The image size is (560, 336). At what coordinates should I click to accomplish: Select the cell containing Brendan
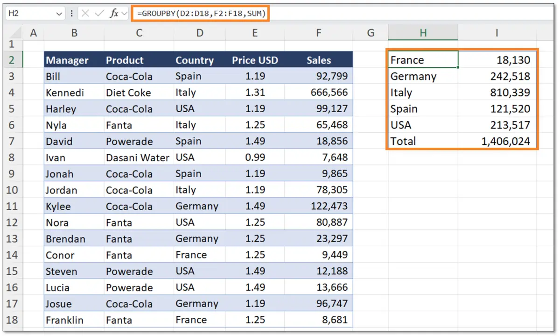click(x=74, y=239)
